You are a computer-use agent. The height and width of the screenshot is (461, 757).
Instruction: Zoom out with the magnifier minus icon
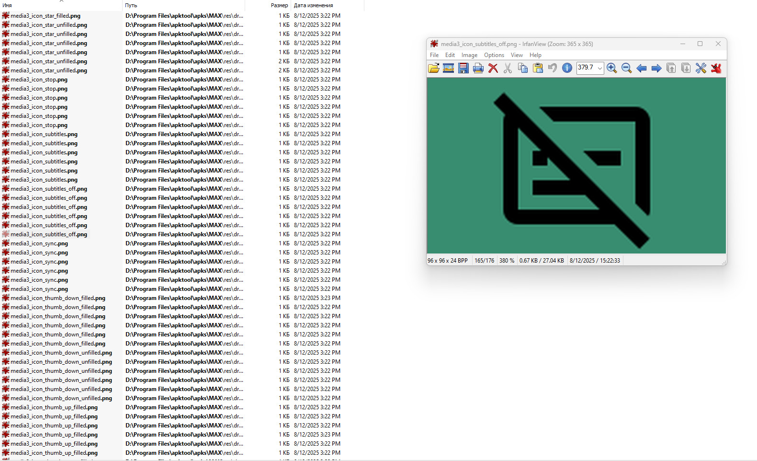tap(627, 68)
